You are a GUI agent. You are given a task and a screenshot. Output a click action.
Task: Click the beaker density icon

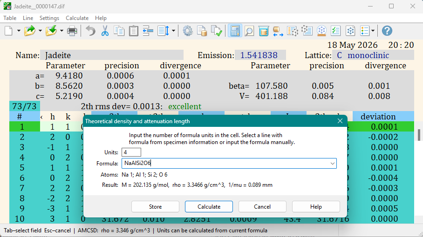pos(264,31)
